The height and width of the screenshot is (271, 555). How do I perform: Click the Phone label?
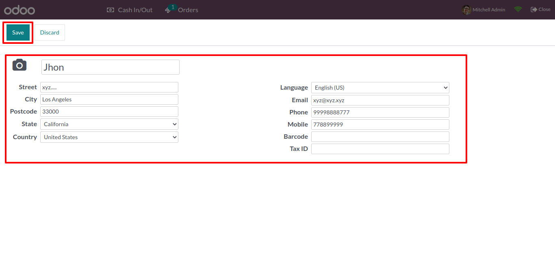[299, 112]
